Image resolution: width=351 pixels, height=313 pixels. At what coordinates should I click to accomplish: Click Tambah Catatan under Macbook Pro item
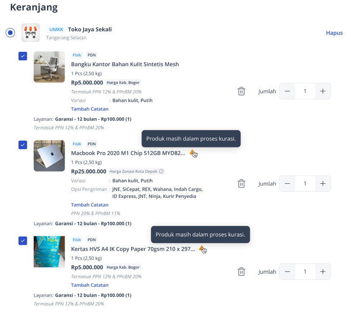(90, 205)
